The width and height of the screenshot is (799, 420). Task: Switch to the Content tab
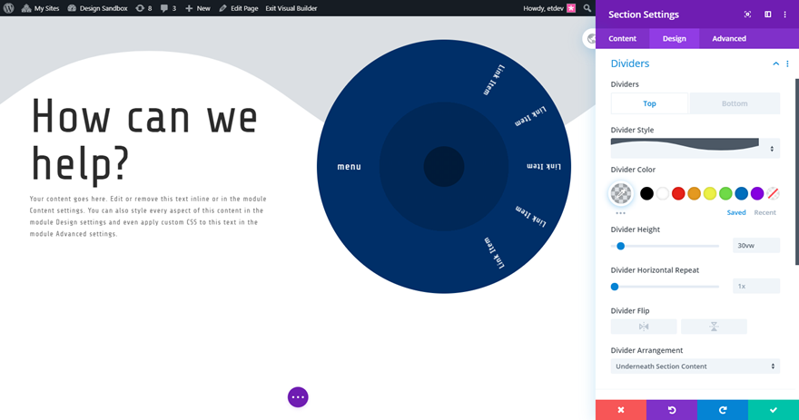[x=622, y=39]
